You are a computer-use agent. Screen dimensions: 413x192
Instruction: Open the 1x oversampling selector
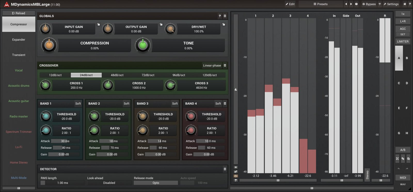[403, 14]
